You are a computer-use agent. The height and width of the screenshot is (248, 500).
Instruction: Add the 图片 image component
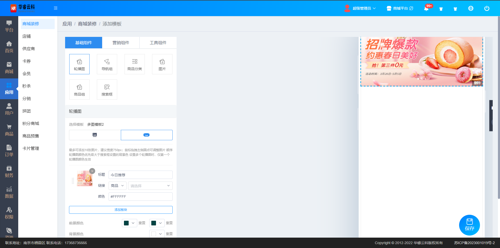point(162,64)
